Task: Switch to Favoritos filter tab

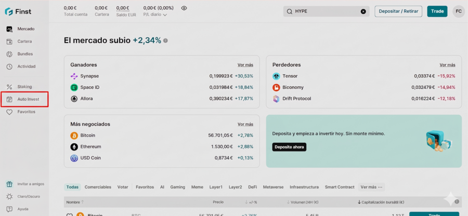Action: click(145, 187)
